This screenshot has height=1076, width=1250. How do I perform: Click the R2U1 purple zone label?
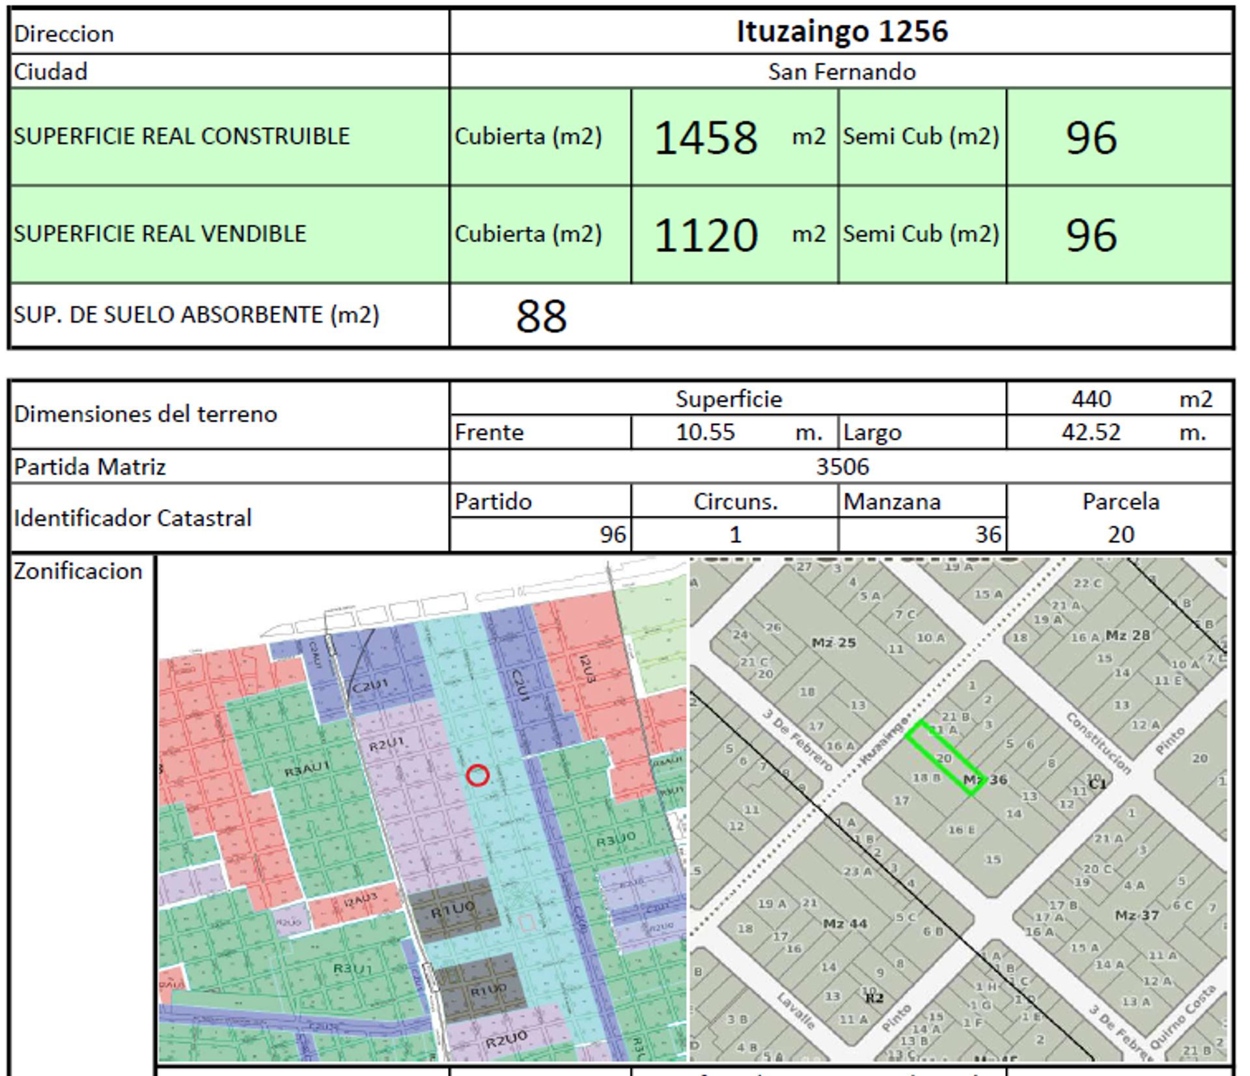pos(387,743)
